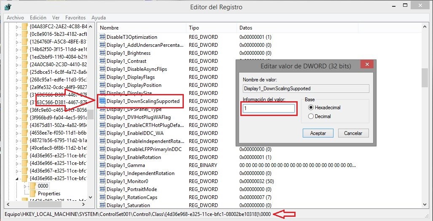Click the key tree scroll-right arrow
Screen dimensions: 433x221
[84, 205]
